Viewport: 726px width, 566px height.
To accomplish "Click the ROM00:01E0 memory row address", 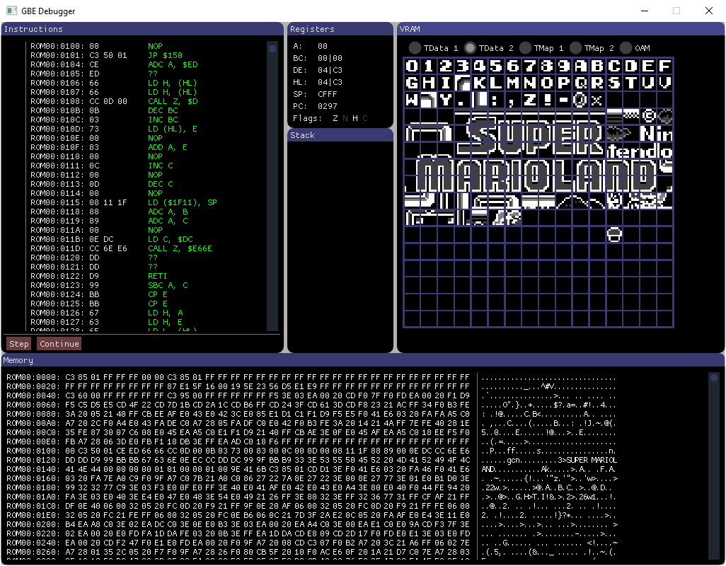I will (x=33, y=515).
